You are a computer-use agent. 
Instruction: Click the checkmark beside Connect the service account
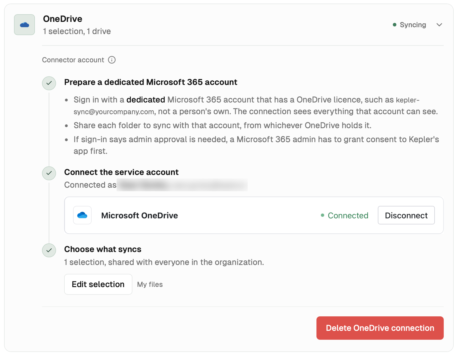click(49, 173)
